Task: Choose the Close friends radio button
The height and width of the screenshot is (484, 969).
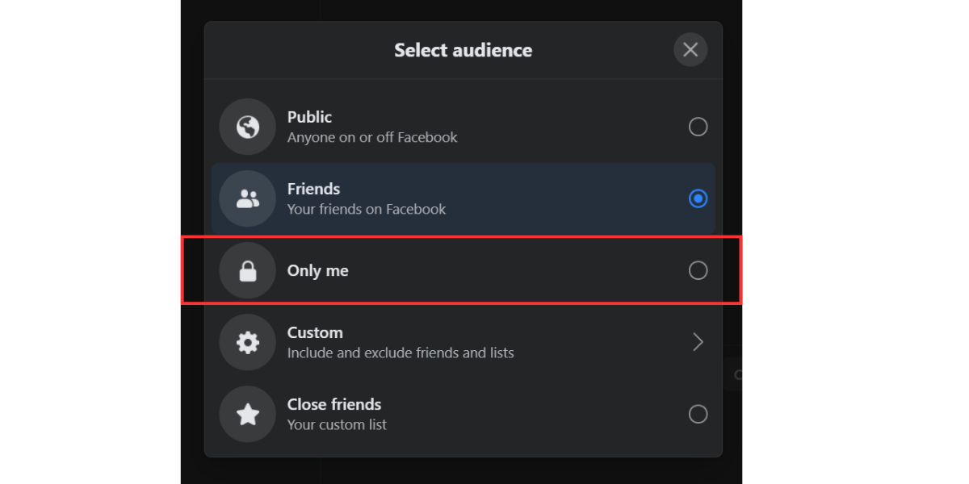Action: (x=698, y=414)
